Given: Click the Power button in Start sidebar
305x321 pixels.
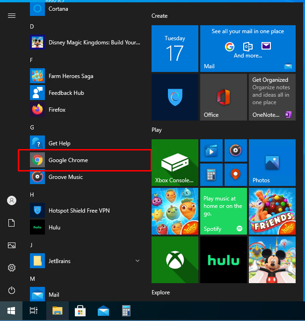Looking at the screenshot, I should (x=12, y=290).
